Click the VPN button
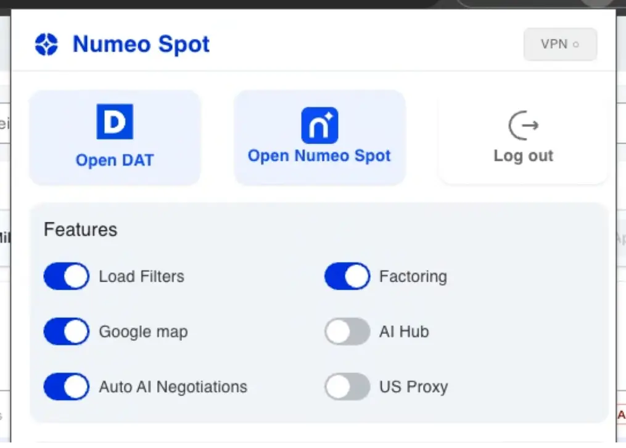Image resolution: width=626 pixels, height=448 pixels. [x=560, y=44]
